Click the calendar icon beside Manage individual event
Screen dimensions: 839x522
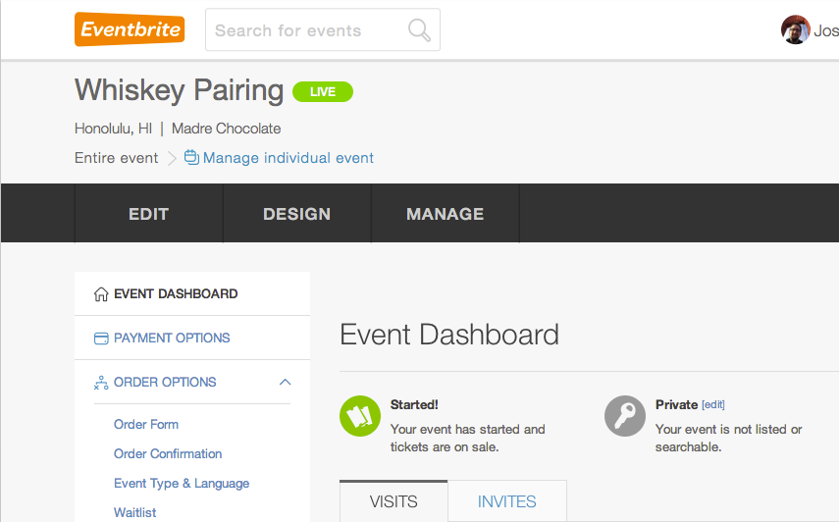pyautogui.click(x=191, y=157)
